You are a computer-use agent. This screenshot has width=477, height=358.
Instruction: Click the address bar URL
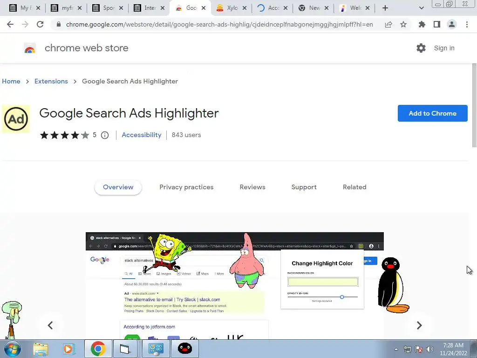(x=219, y=24)
